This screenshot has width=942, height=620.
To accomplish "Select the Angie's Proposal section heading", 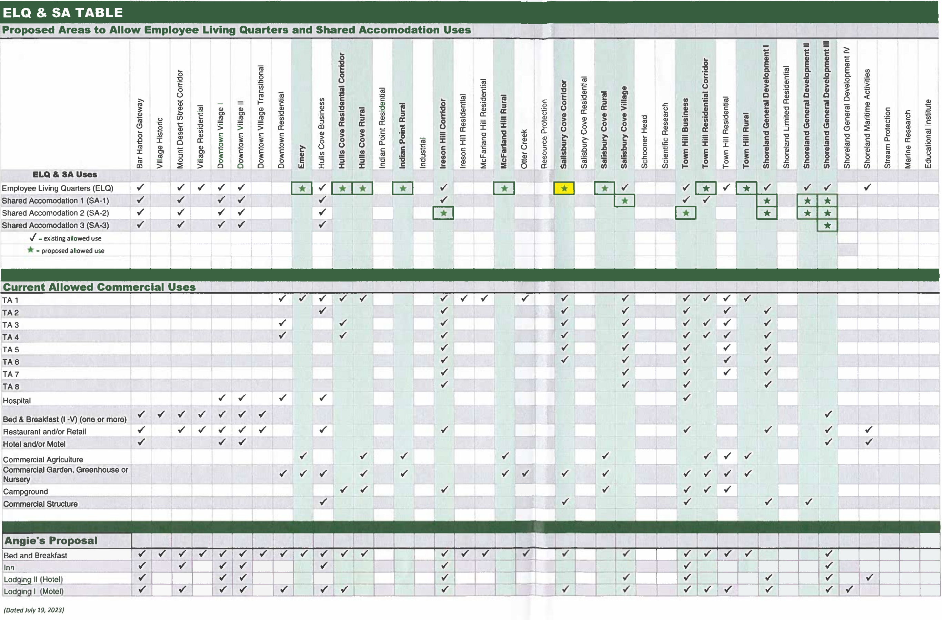I will point(51,540).
